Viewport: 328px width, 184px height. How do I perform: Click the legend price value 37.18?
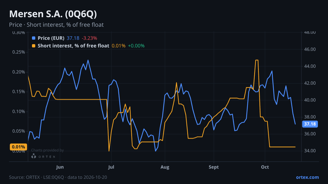(73, 38)
